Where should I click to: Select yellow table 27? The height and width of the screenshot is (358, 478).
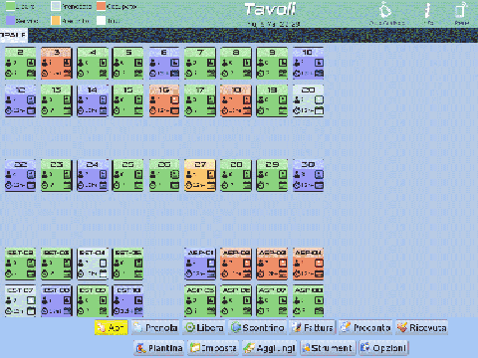point(200,175)
